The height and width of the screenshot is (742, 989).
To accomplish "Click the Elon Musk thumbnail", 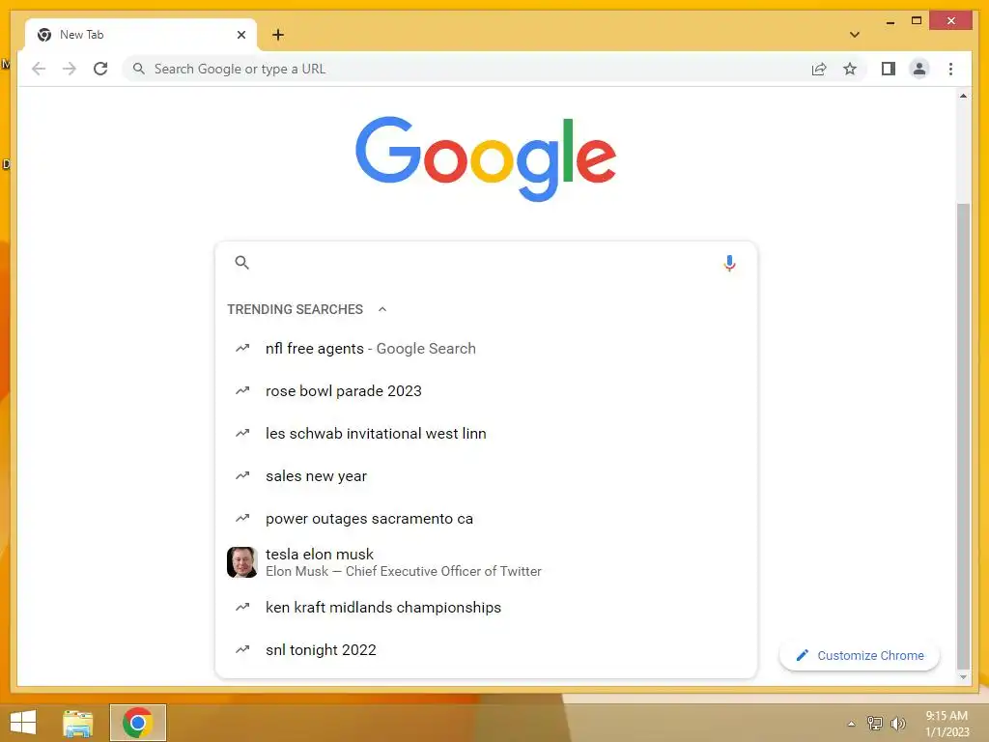I will (242, 562).
